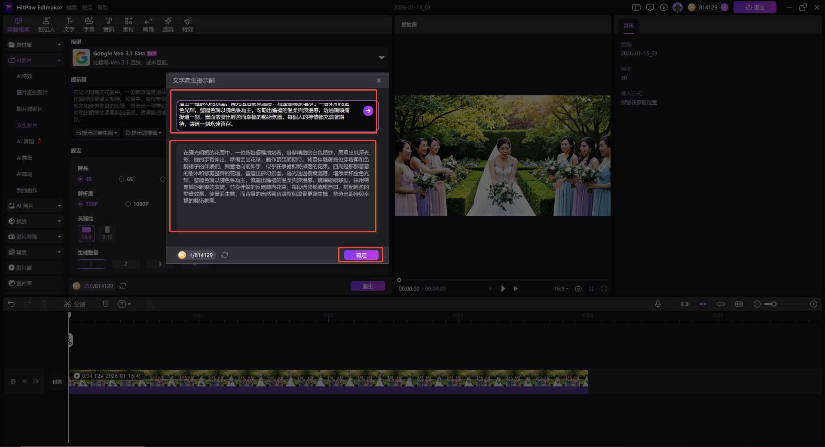
Task: Click the timeline zoom slider handle
Action: 773,304
